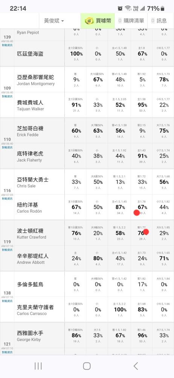This screenshot has width=174, height=378.
Task: Select 紐約洋基 87% 主+1.5 spread cell
Action: [120, 207]
